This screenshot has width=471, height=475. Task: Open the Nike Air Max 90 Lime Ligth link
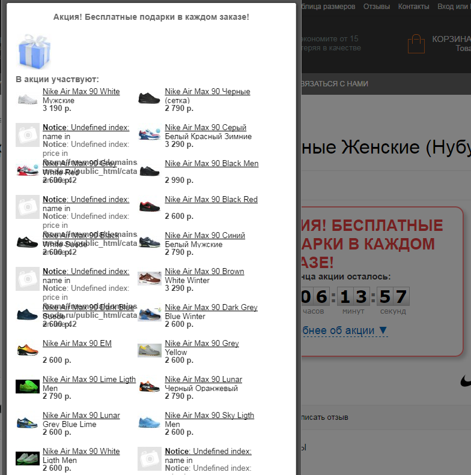tap(89, 383)
